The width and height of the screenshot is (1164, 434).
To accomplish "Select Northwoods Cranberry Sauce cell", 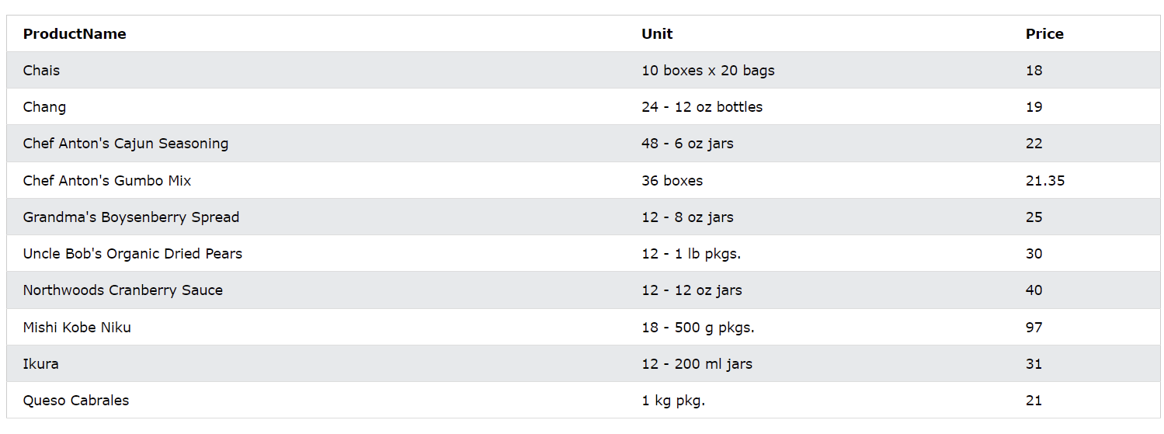I will (123, 290).
